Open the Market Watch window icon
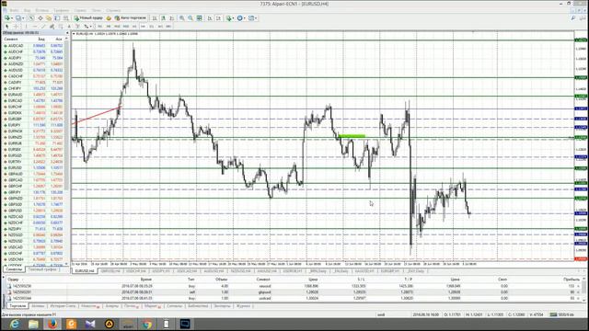The width and height of the screenshot is (589, 331). click(31, 18)
